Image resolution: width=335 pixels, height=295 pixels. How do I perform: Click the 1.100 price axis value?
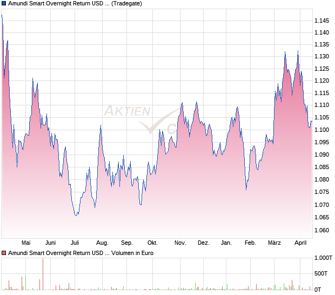[x=321, y=130]
